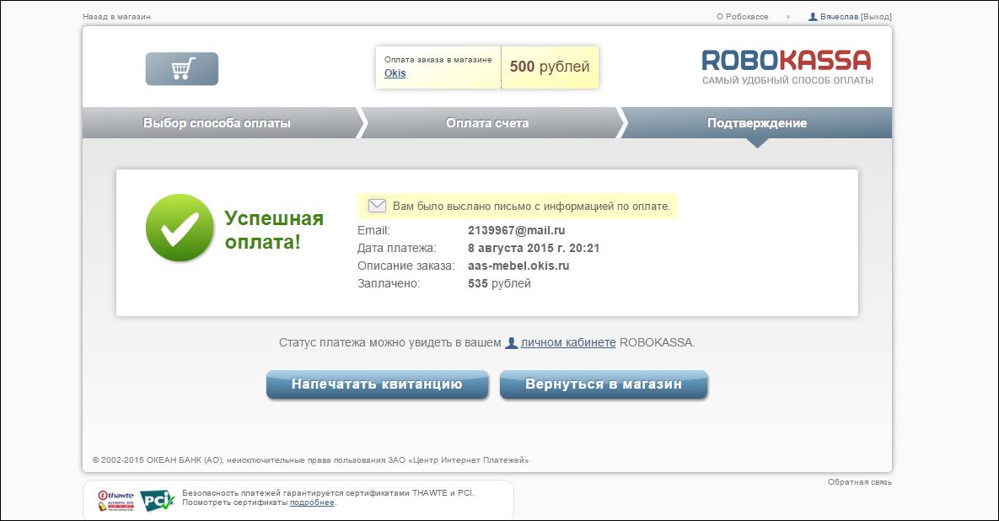999x521 pixels.
Task: Click order description aas-mebel.okis.ru
Action: click(518, 266)
